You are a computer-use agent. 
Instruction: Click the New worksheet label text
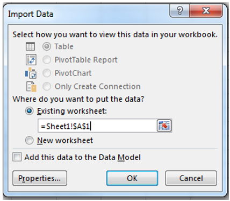tap(65, 141)
